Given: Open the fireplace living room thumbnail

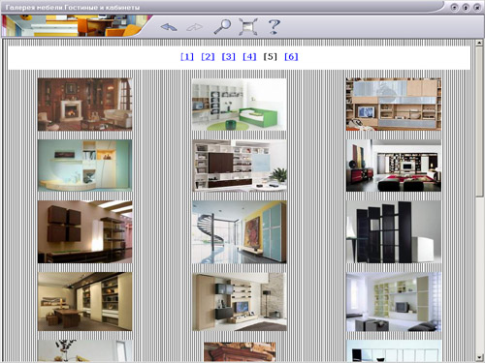Looking at the screenshot, I should pyautogui.click(x=84, y=105).
